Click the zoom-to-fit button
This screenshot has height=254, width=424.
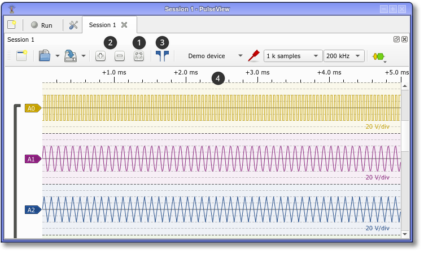[139, 56]
